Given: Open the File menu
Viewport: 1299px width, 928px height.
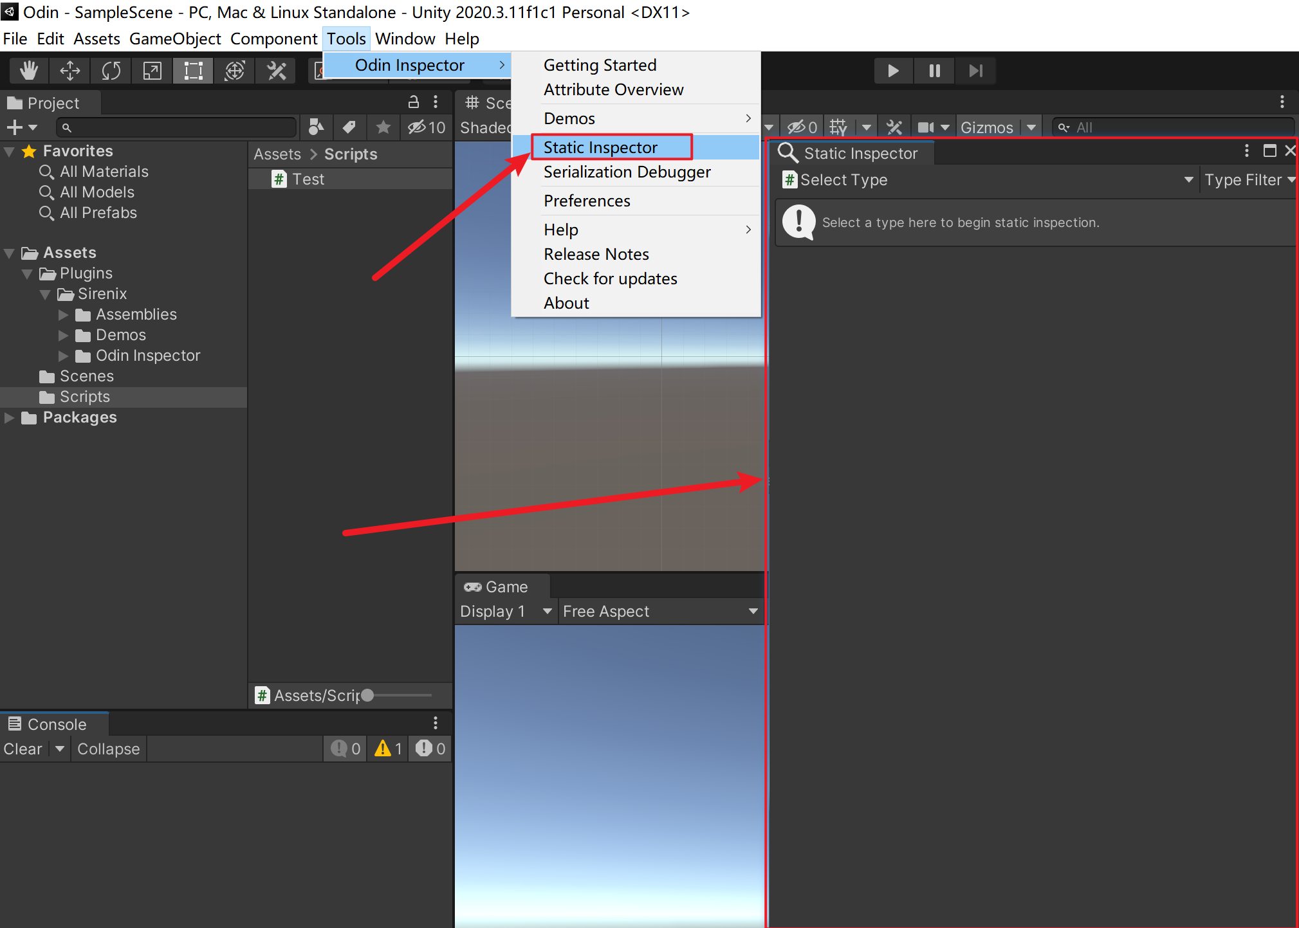Looking at the screenshot, I should (15, 39).
